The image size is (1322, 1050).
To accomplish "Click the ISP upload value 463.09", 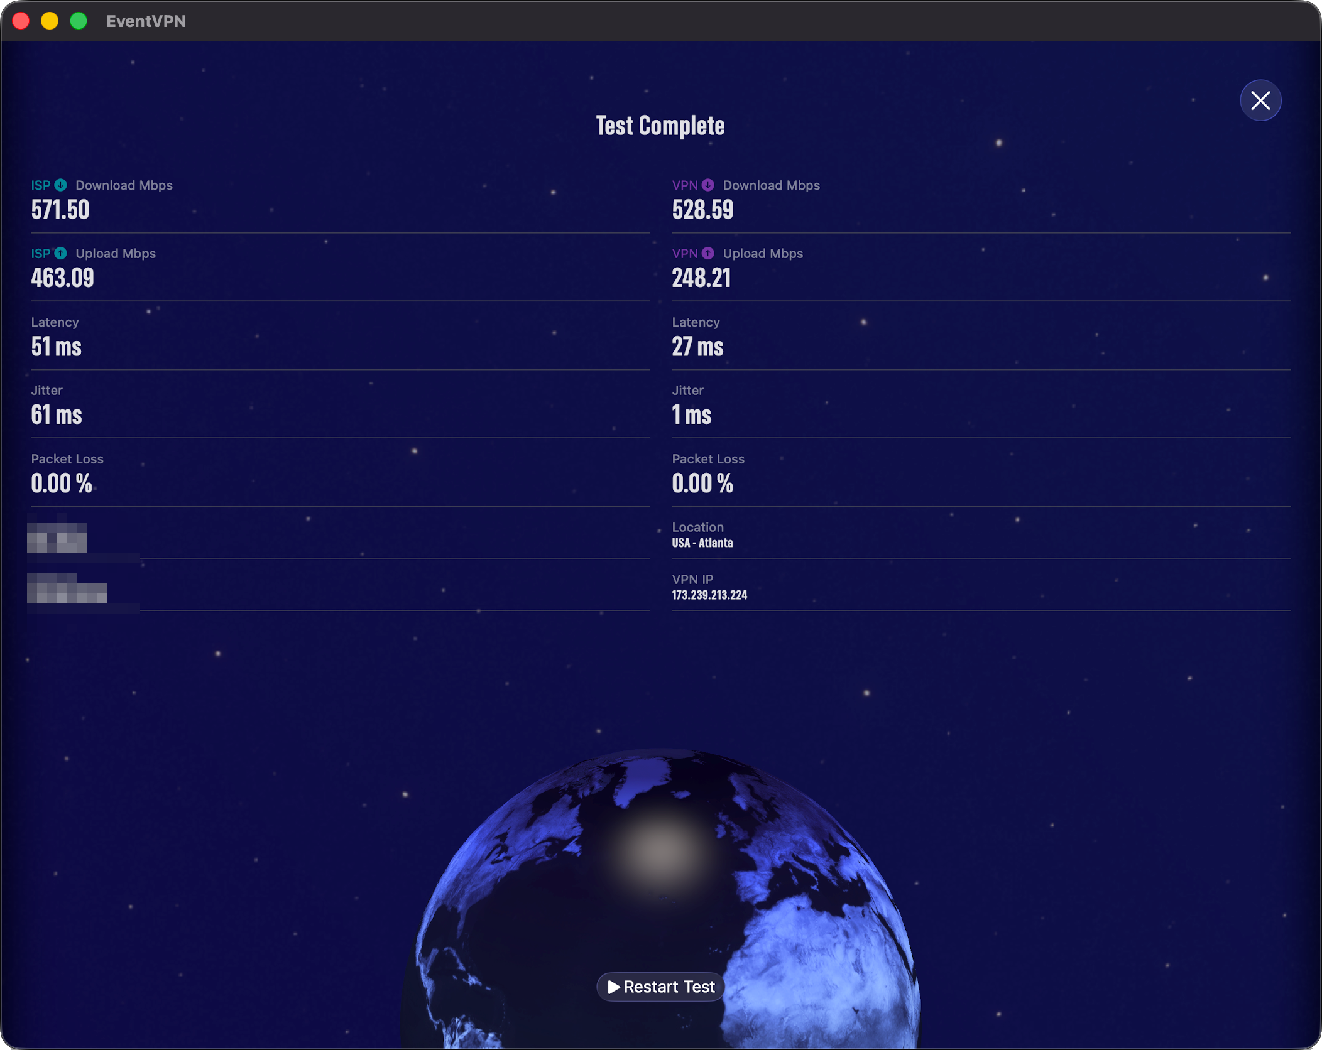I will coord(62,278).
